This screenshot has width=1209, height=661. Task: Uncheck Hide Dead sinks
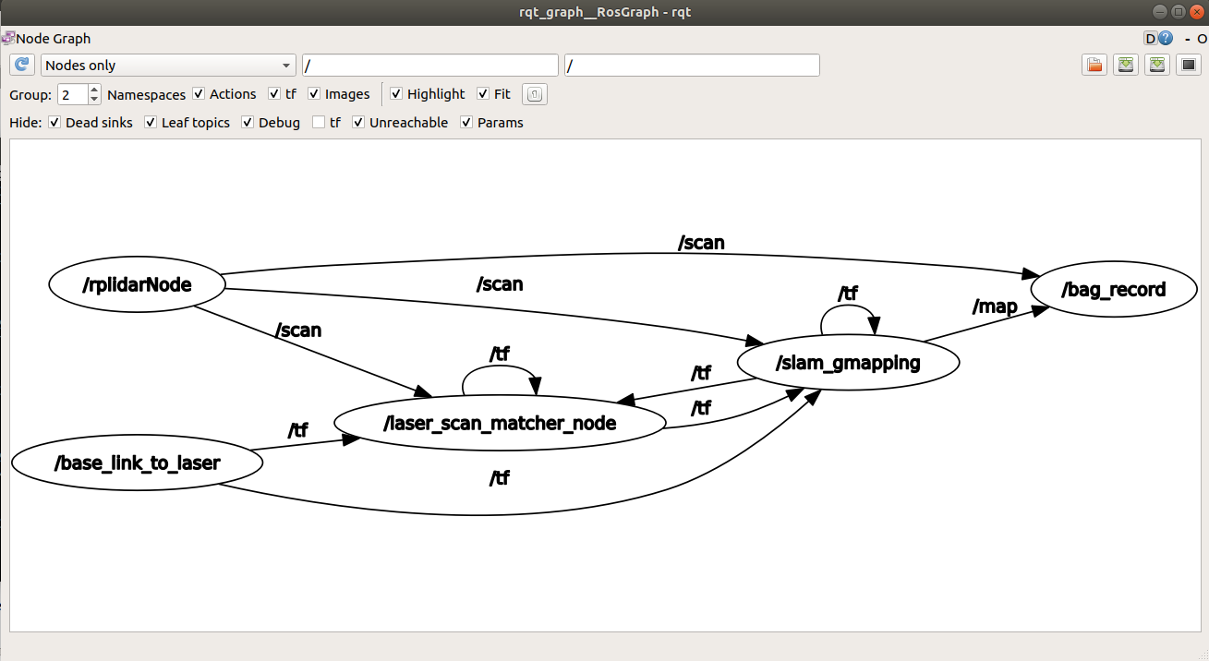[54, 123]
